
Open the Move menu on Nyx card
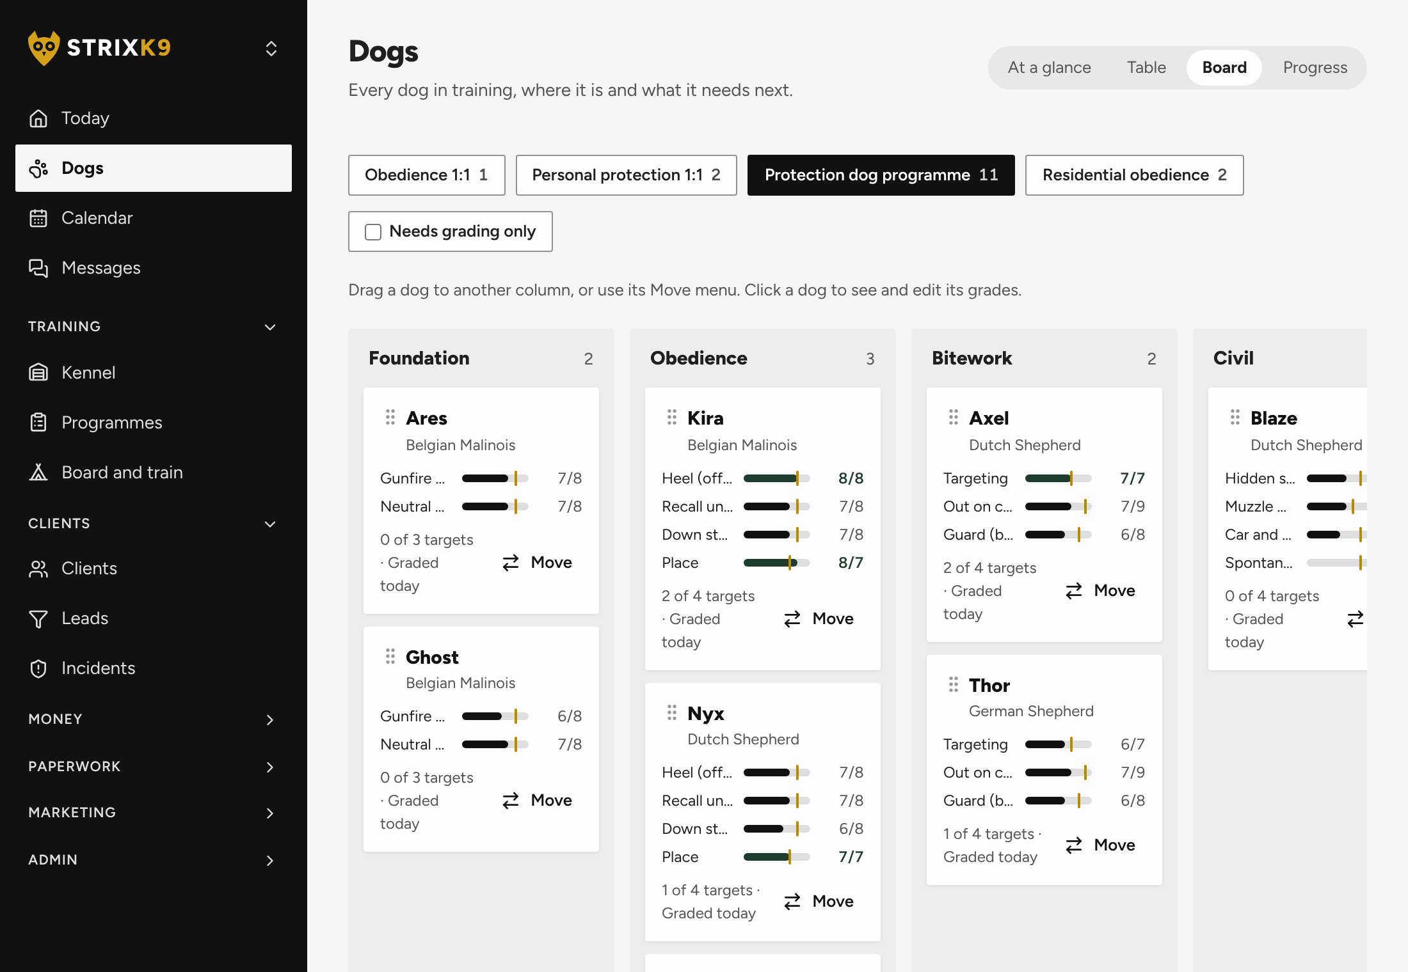(819, 902)
